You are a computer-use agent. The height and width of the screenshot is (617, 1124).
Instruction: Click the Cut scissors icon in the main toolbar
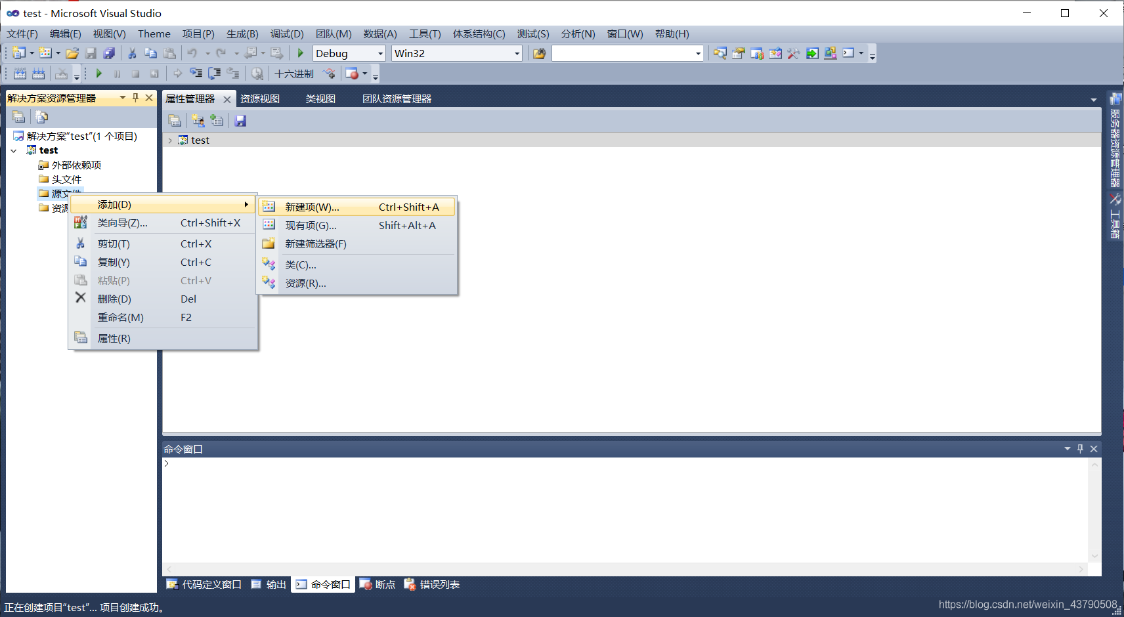coord(132,53)
